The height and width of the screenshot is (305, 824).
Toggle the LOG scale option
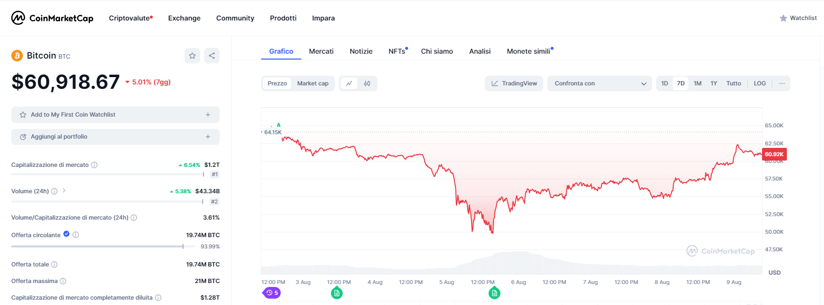tap(760, 83)
